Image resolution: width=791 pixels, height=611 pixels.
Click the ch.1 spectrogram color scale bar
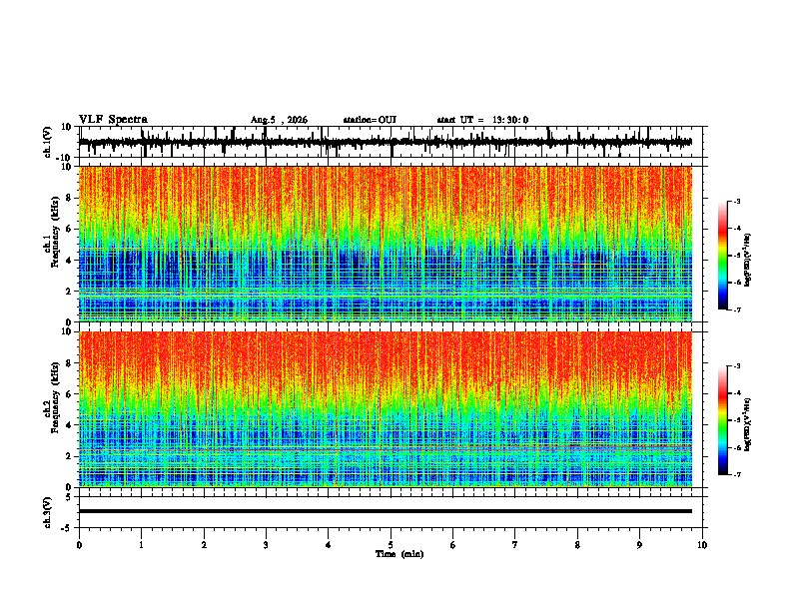(x=723, y=256)
